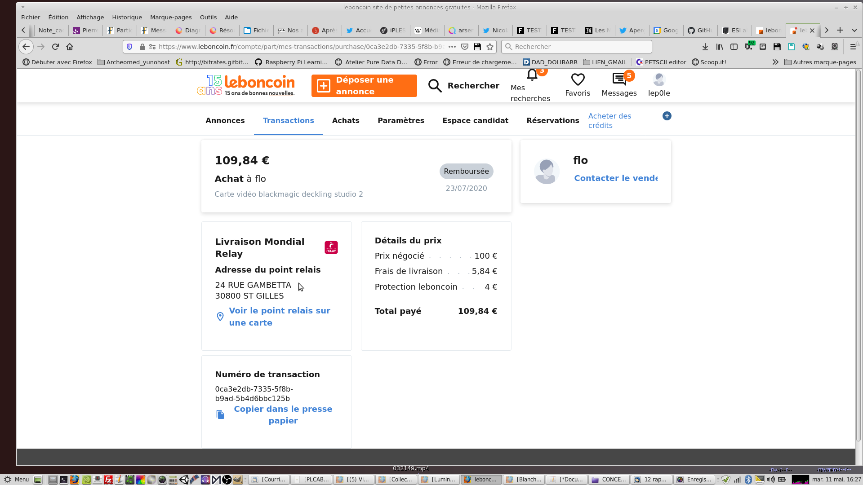Expand the bookmarks toolbar overflow chevron
The width and height of the screenshot is (863, 485).
pyautogui.click(x=775, y=62)
